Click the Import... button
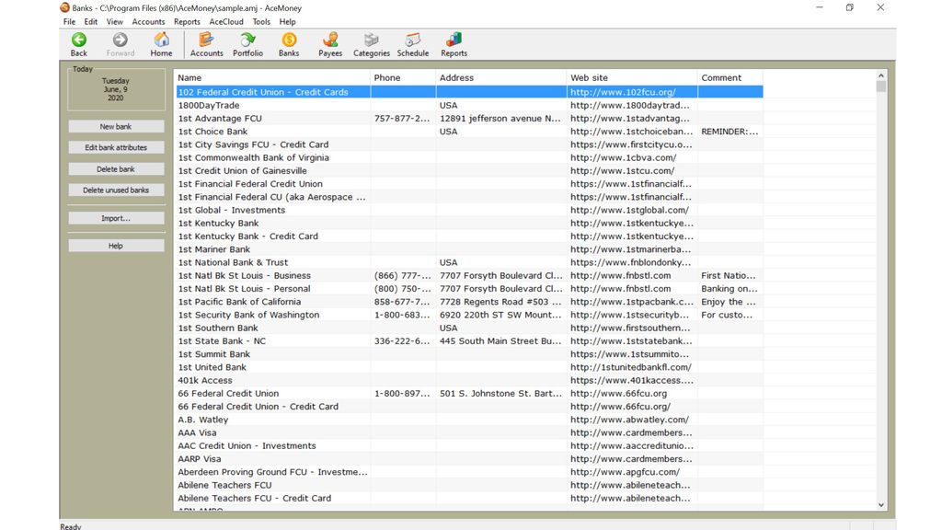 pos(116,219)
